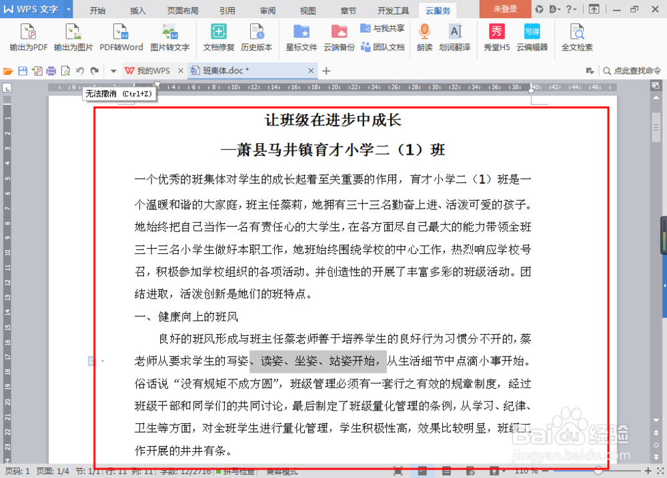Click the vertical scrollbar thumb
The image size is (667, 478).
point(656,127)
